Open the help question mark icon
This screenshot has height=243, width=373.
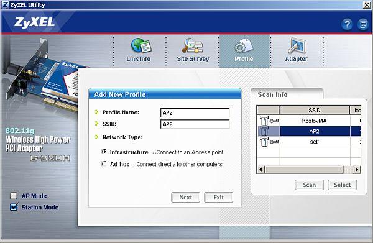click(347, 24)
